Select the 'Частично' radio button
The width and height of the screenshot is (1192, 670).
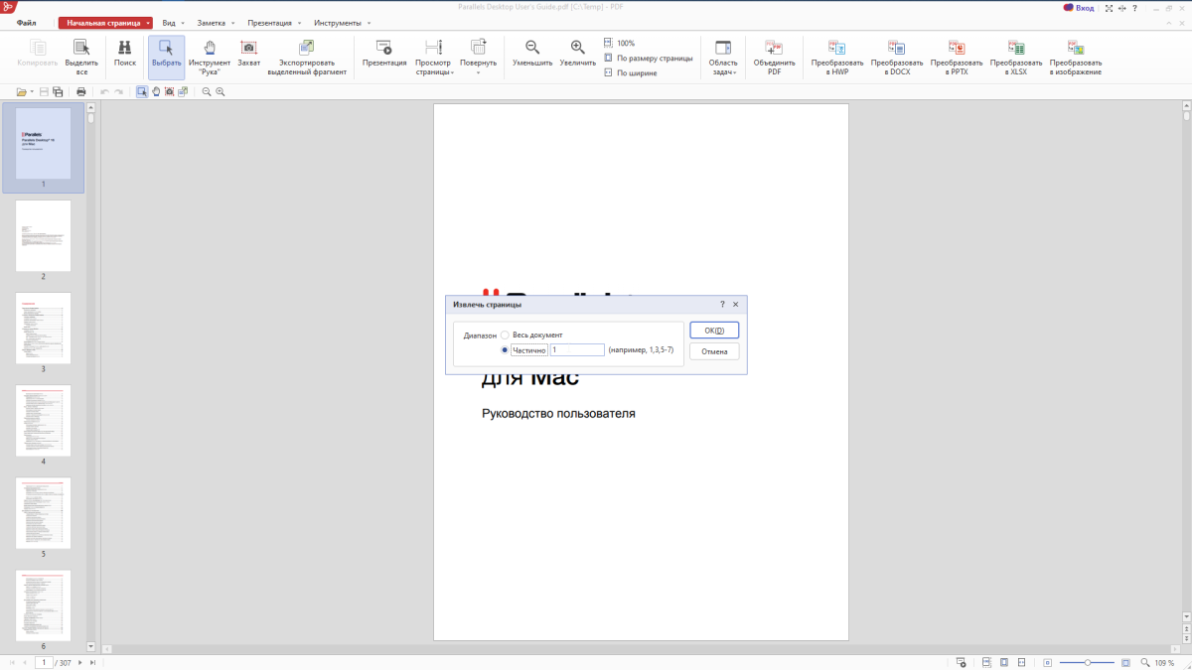click(x=505, y=349)
